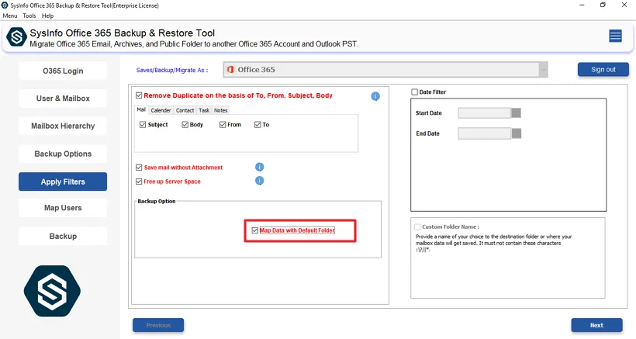Uncheck Map Data with Default Folder
Viewport: 636px width, 339px height.
point(255,230)
